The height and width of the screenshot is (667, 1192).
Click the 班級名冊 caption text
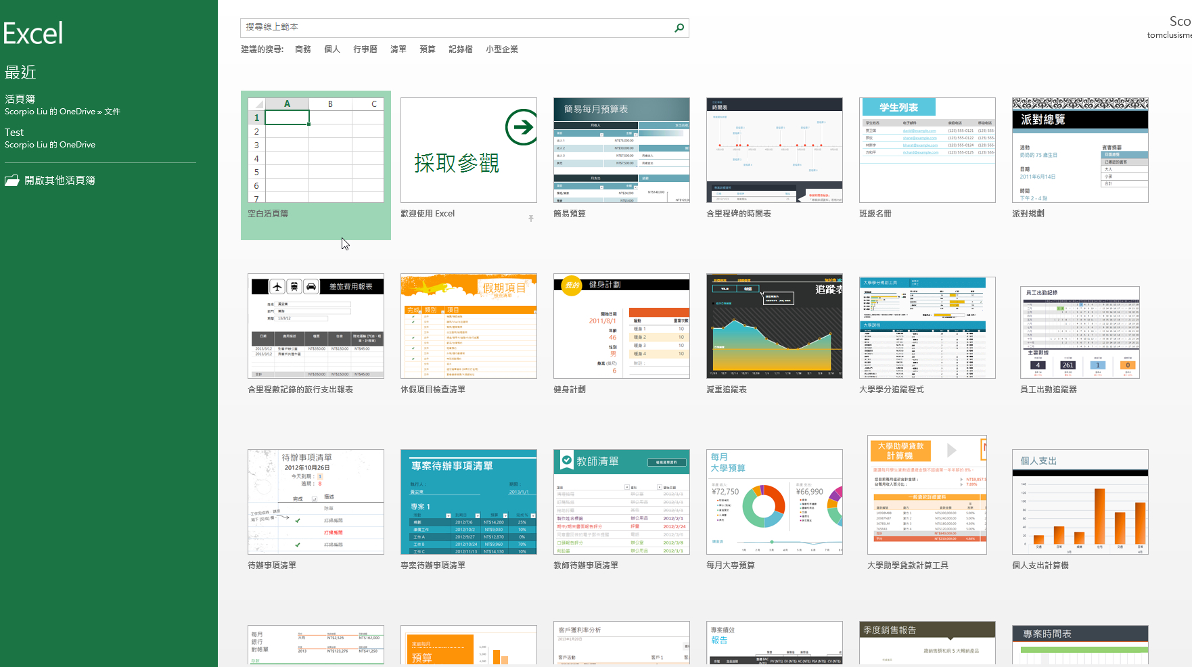[x=875, y=214]
